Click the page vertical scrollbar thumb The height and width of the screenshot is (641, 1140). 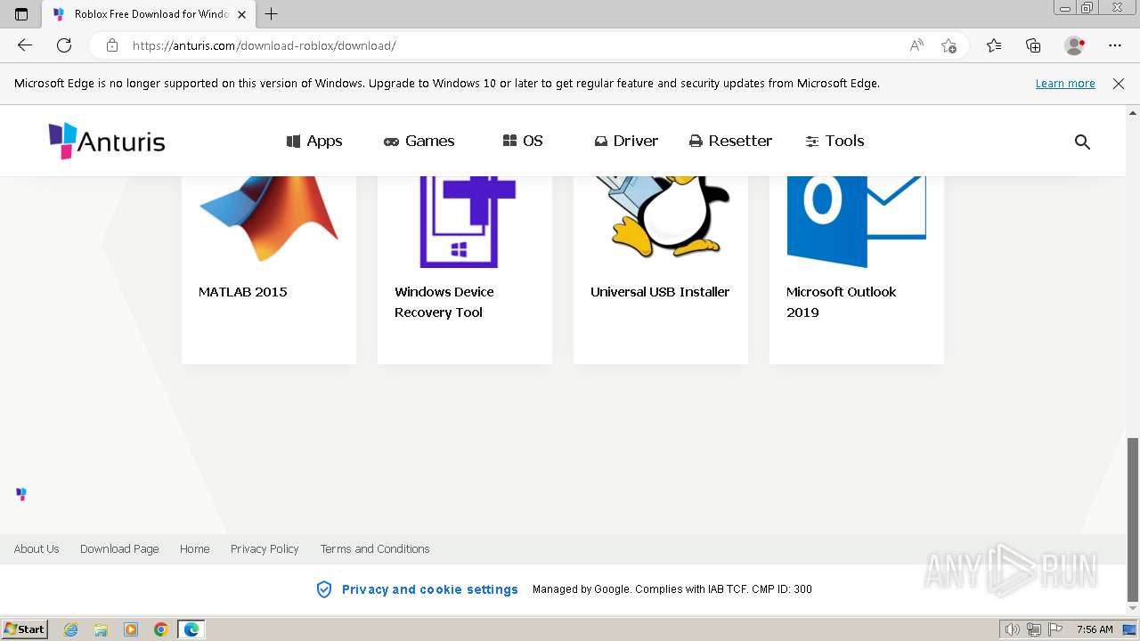1132,519
